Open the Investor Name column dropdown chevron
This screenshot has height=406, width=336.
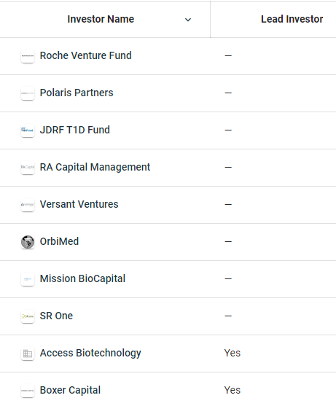(188, 20)
